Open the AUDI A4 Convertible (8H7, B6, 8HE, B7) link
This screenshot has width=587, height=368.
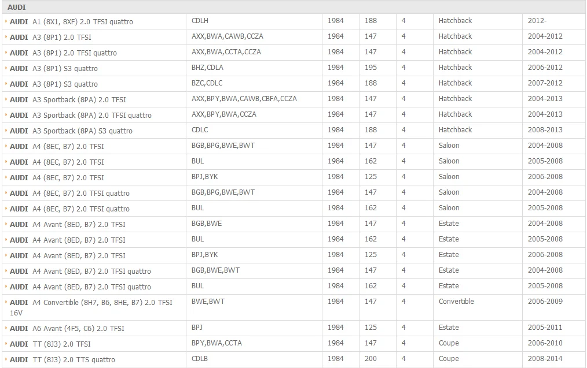pyautogui.click(x=91, y=307)
